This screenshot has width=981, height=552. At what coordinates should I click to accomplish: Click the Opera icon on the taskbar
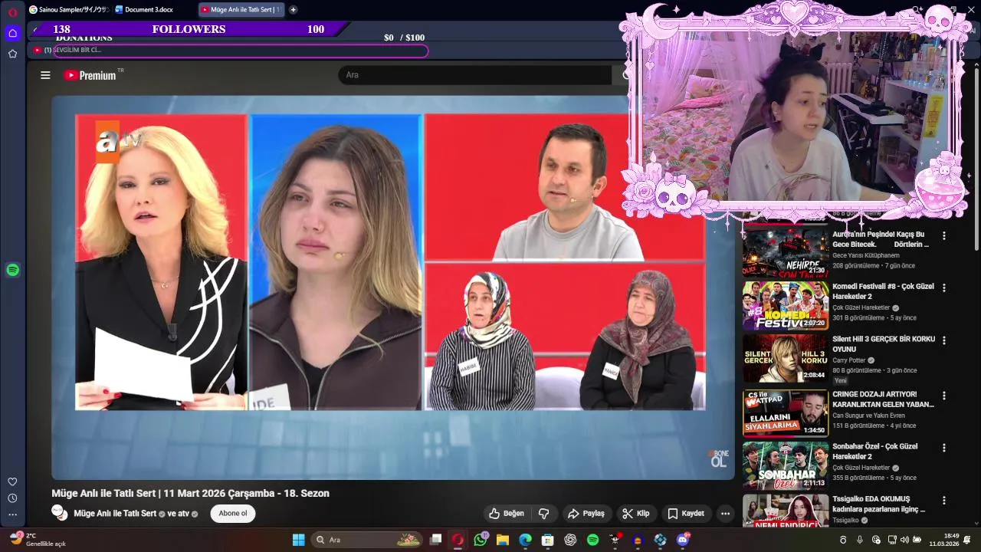tap(458, 540)
